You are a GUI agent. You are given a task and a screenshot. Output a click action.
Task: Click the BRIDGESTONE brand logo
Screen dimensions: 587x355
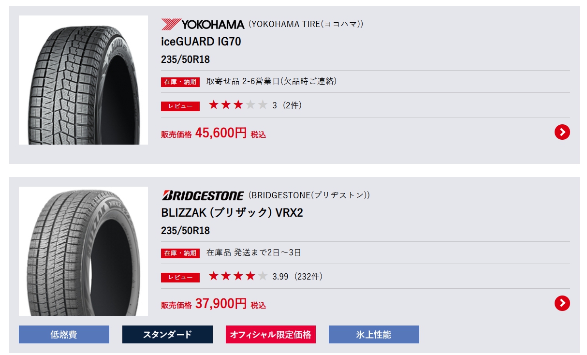(x=203, y=195)
